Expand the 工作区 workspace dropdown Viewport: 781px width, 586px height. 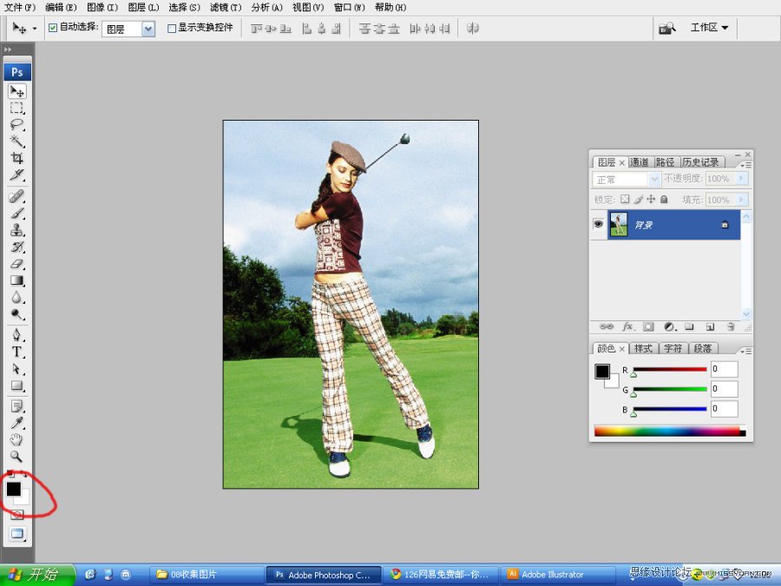[709, 28]
